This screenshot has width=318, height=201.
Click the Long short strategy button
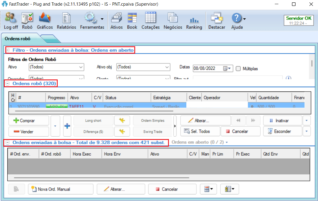click(x=93, y=121)
